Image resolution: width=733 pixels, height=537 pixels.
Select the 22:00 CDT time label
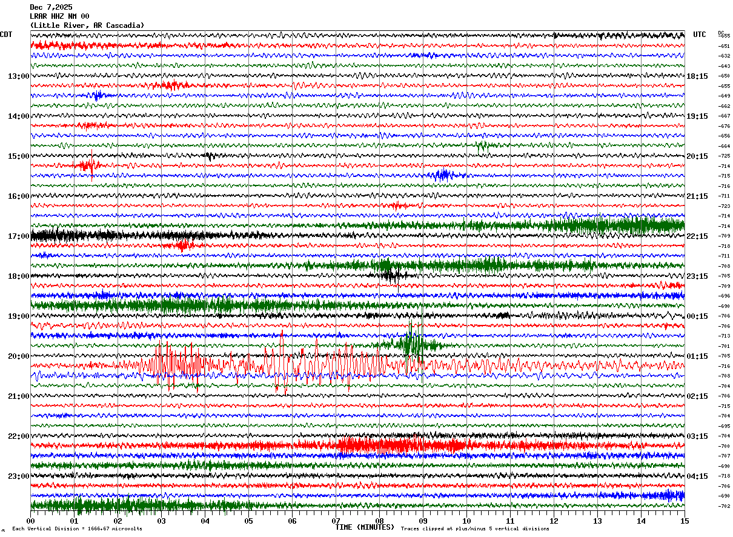[19, 436]
